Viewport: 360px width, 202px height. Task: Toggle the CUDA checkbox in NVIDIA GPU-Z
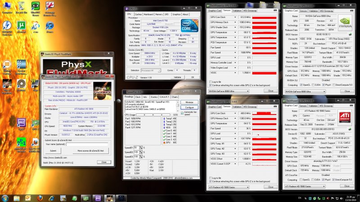click(313, 85)
